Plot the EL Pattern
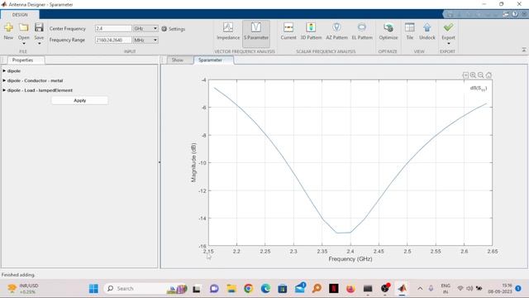The image size is (529, 298). pyautogui.click(x=362, y=31)
